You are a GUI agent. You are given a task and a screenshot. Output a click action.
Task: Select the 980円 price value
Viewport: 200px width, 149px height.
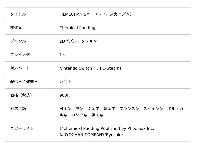(x=65, y=95)
